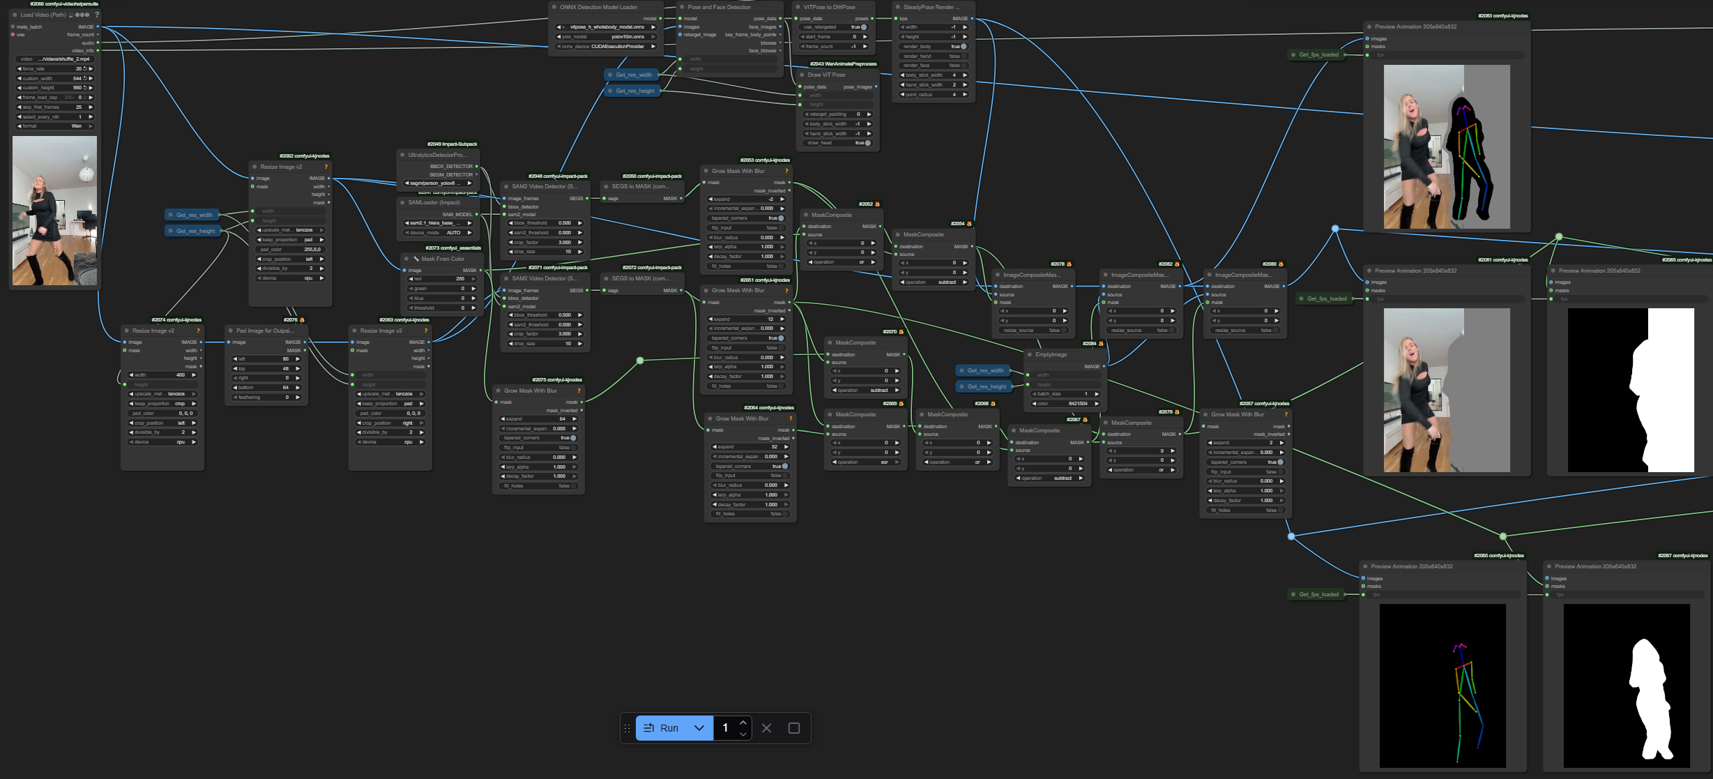Click the Load Video preview thumbnail
Screen dimensions: 1713x779
pos(54,210)
